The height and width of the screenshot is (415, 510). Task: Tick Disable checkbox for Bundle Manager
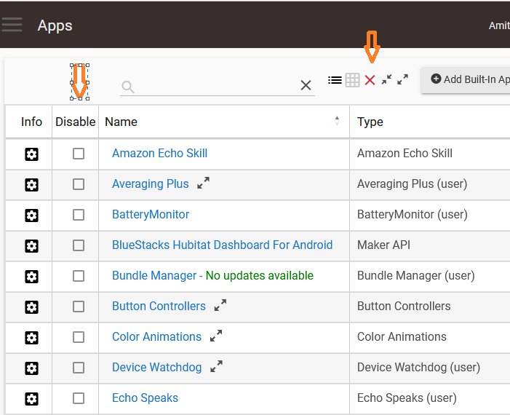[x=79, y=276]
